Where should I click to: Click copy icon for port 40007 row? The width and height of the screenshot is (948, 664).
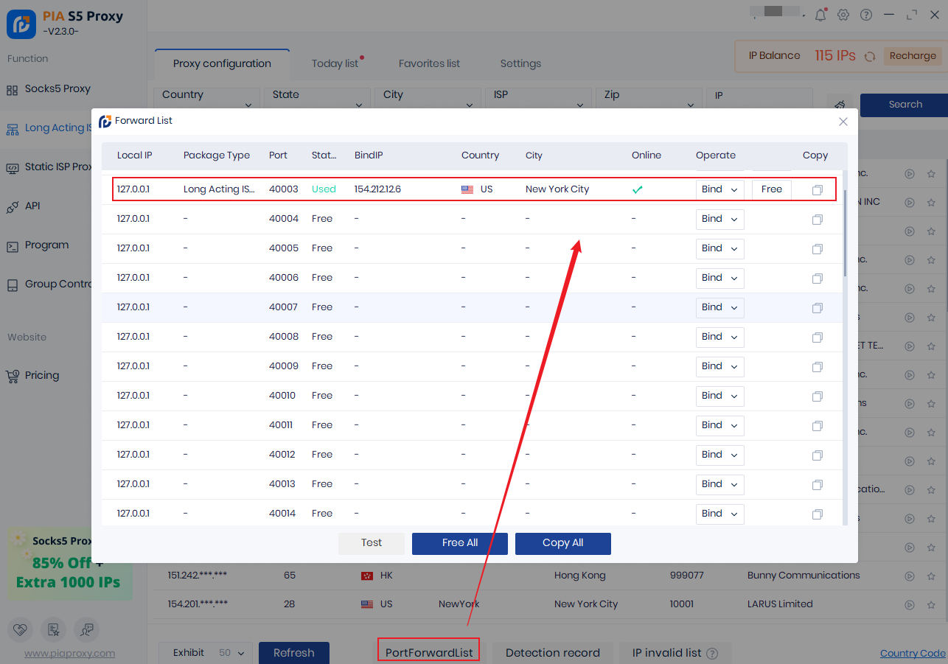pyautogui.click(x=817, y=308)
